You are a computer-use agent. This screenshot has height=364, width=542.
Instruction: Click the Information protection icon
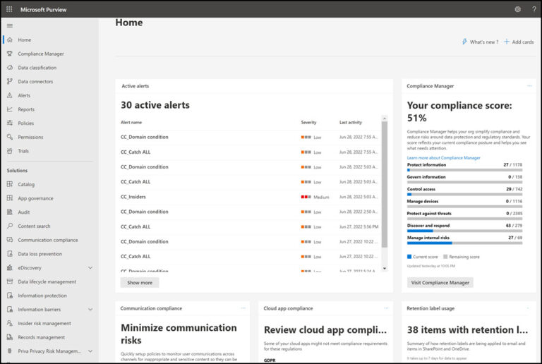coord(10,296)
